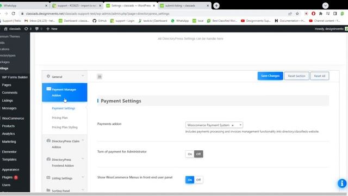The height and width of the screenshot is (196, 348).
Task: Open Appearance in the admin sidebar
Action: pos(10,169)
